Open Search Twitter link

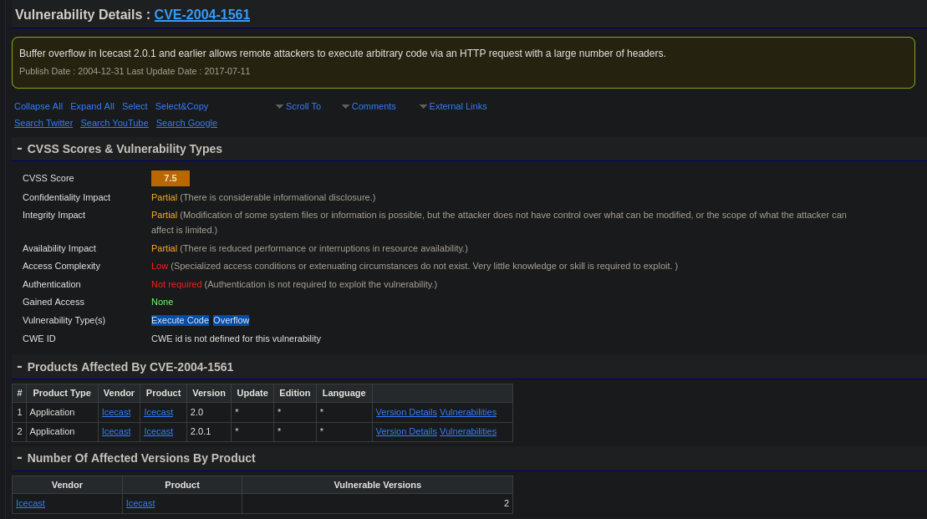tap(43, 123)
